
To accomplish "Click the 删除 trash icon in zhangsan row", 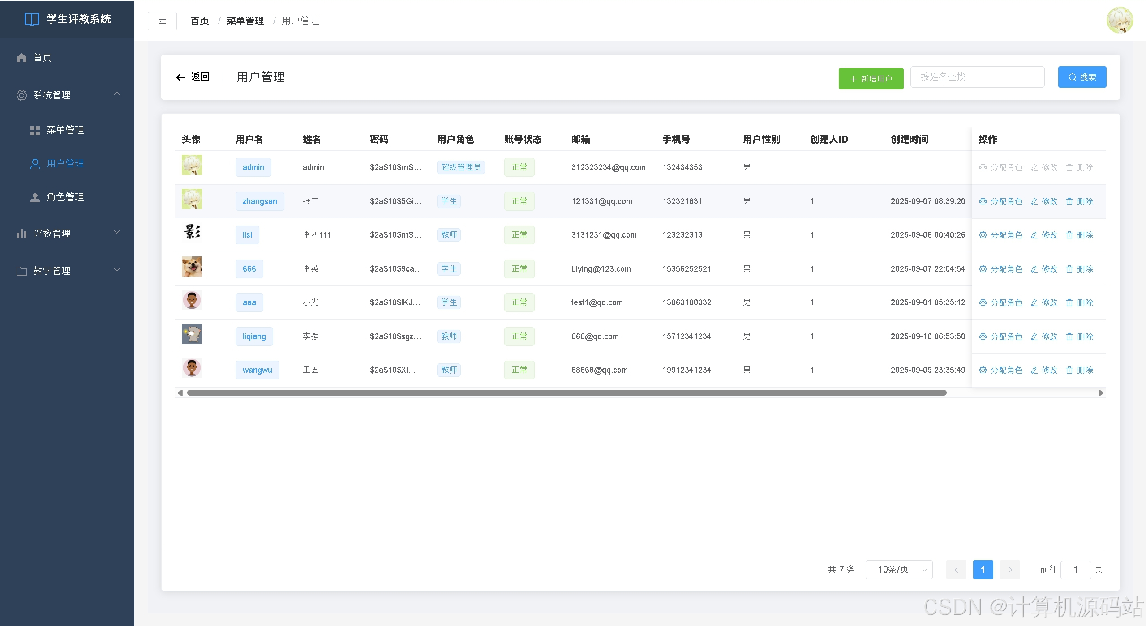I will coord(1069,202).
